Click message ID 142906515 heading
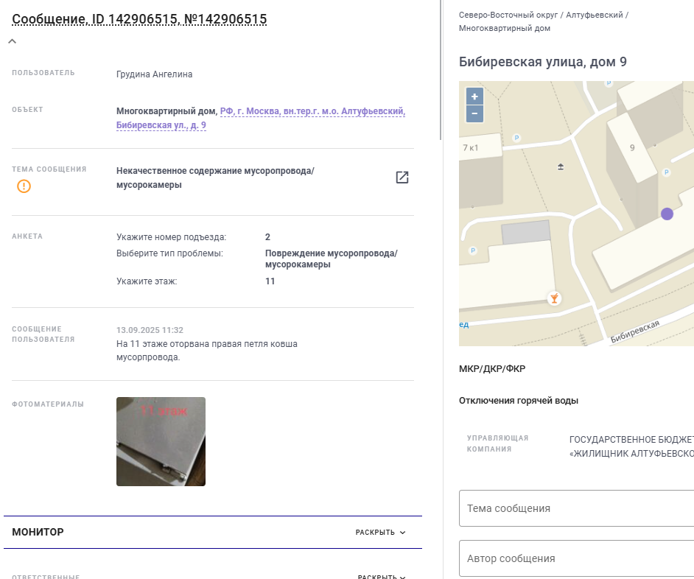Viewport: 694px width, 579px height. pyautogui.click(x=139, y=19)
